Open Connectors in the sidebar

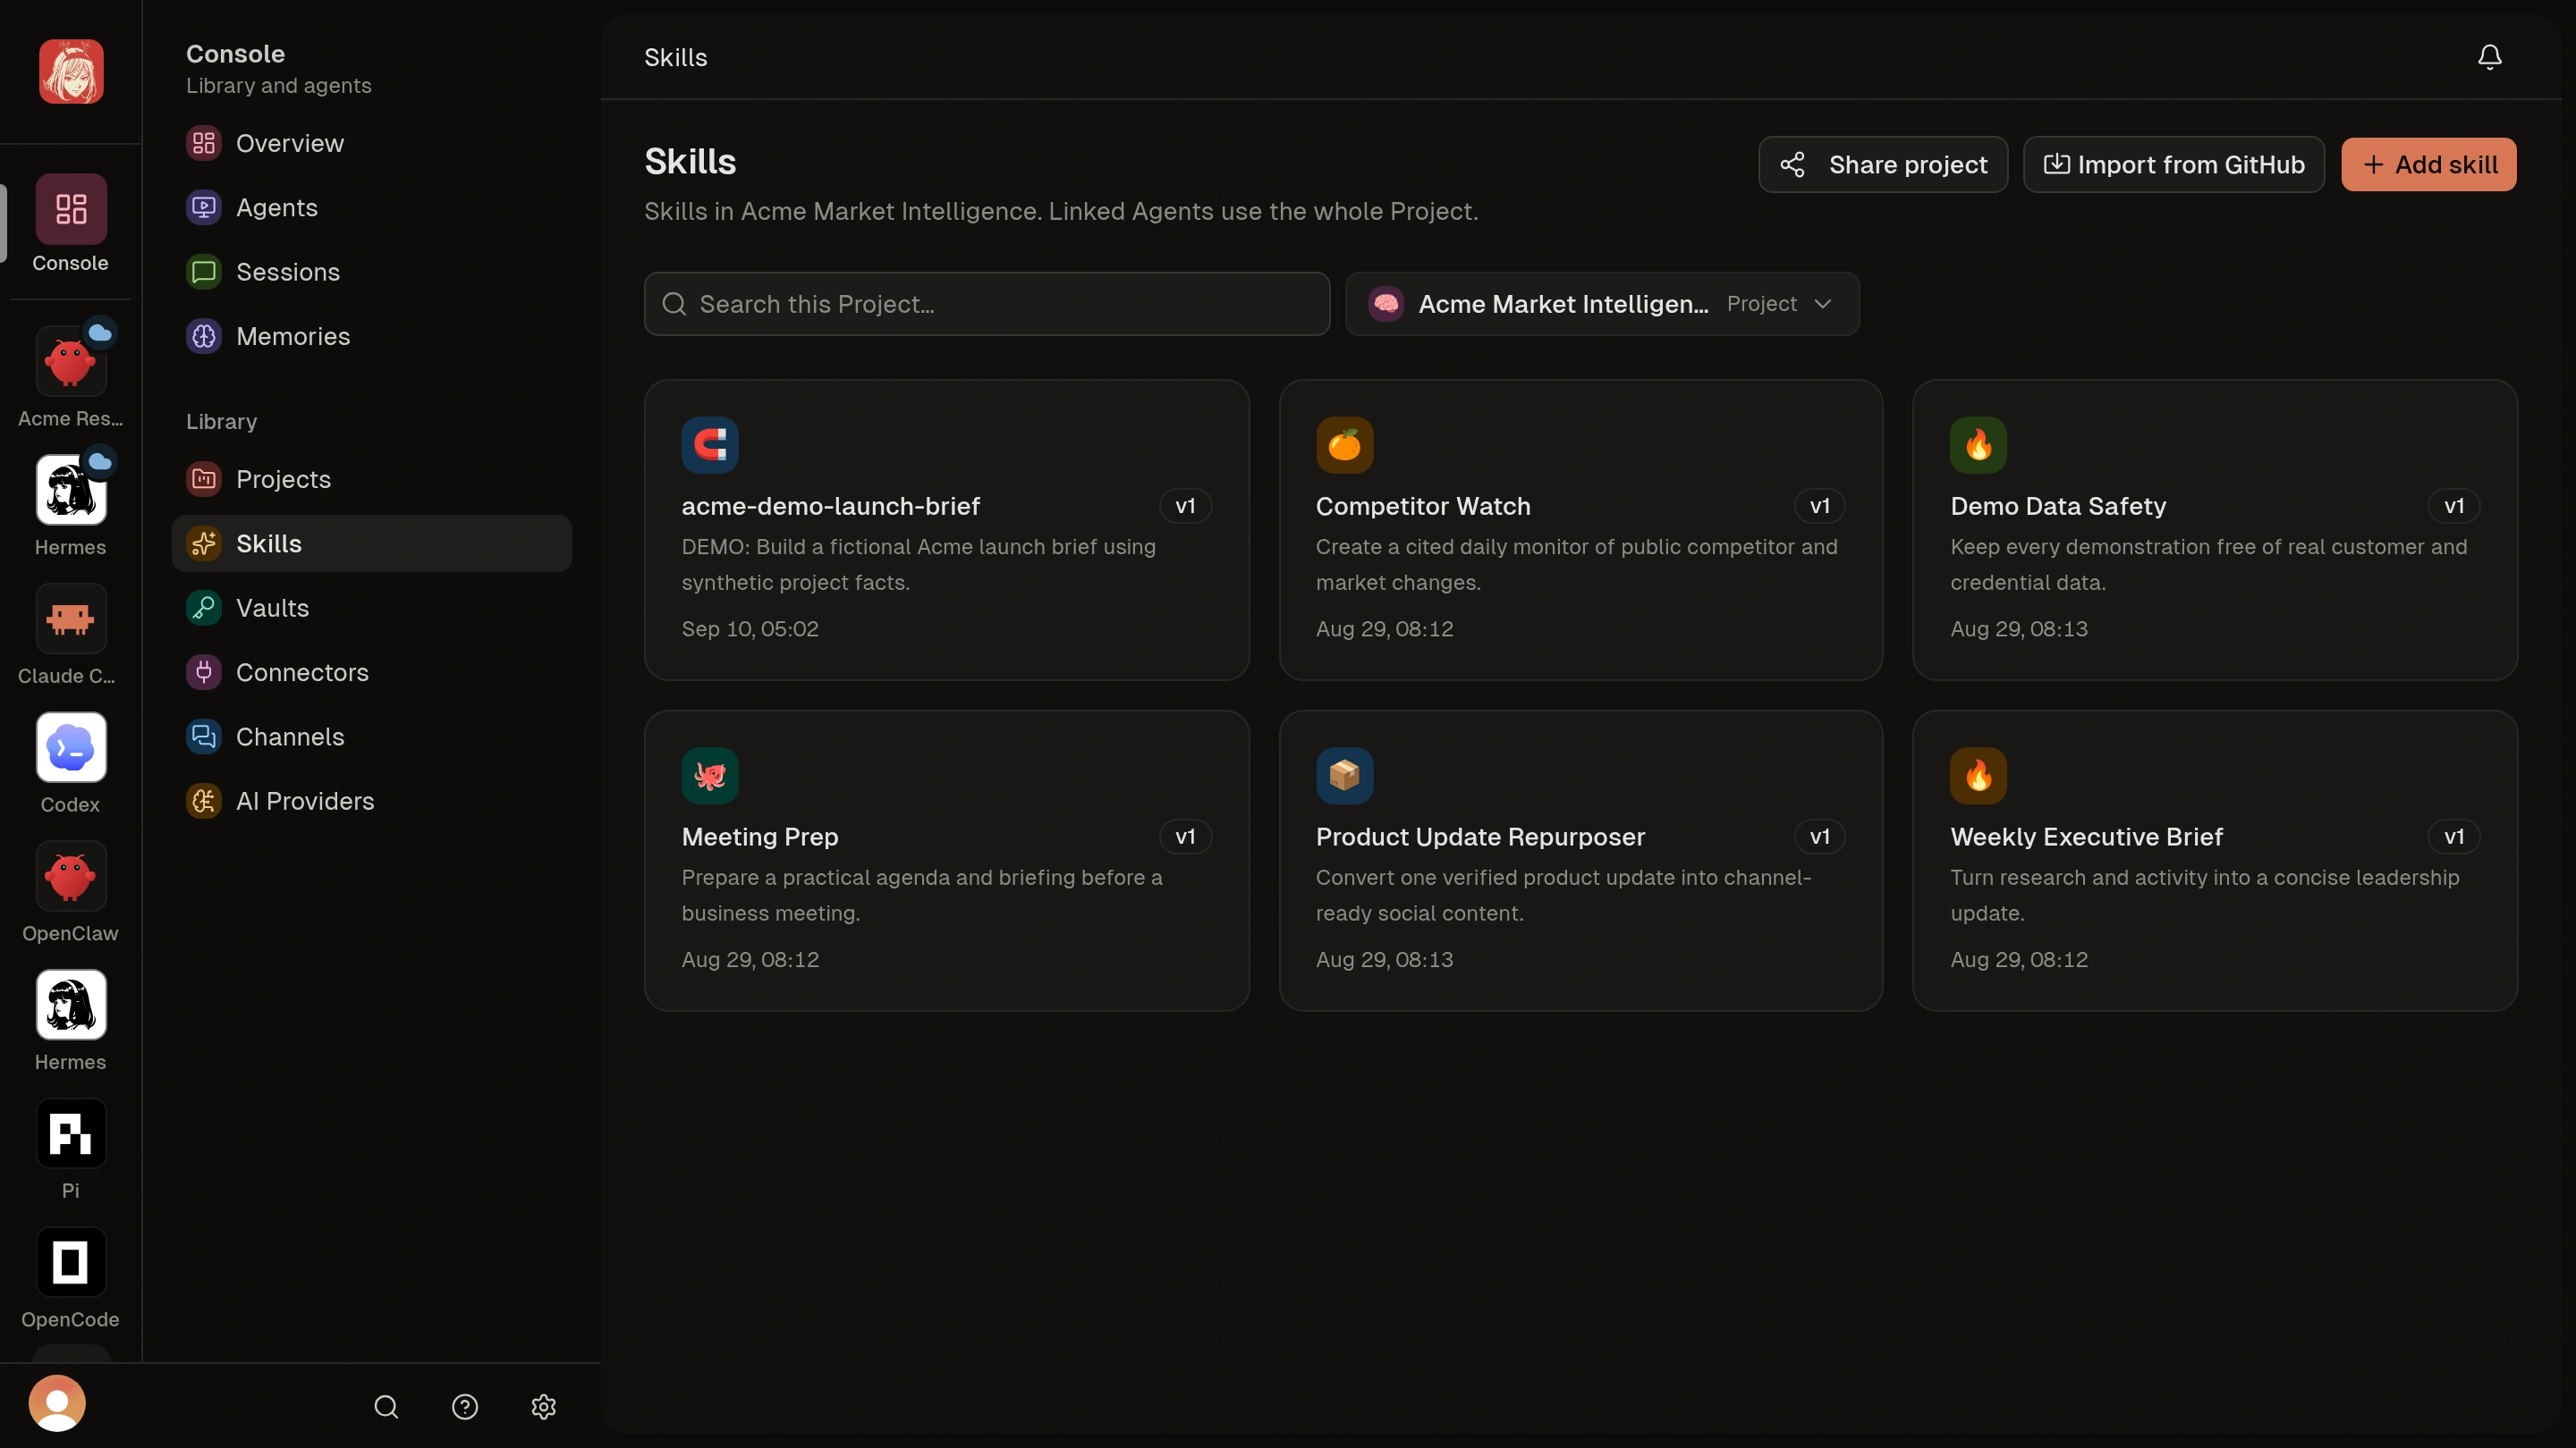[372, 672]
